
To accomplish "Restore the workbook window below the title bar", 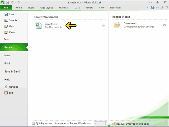I will (x=162, y=7).
